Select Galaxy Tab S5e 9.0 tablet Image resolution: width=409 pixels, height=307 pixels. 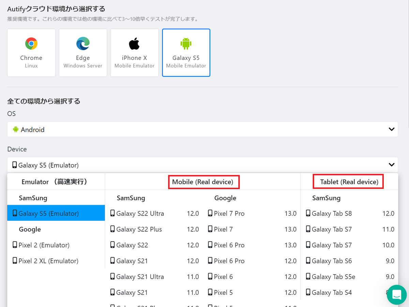[x=350, y=277]
